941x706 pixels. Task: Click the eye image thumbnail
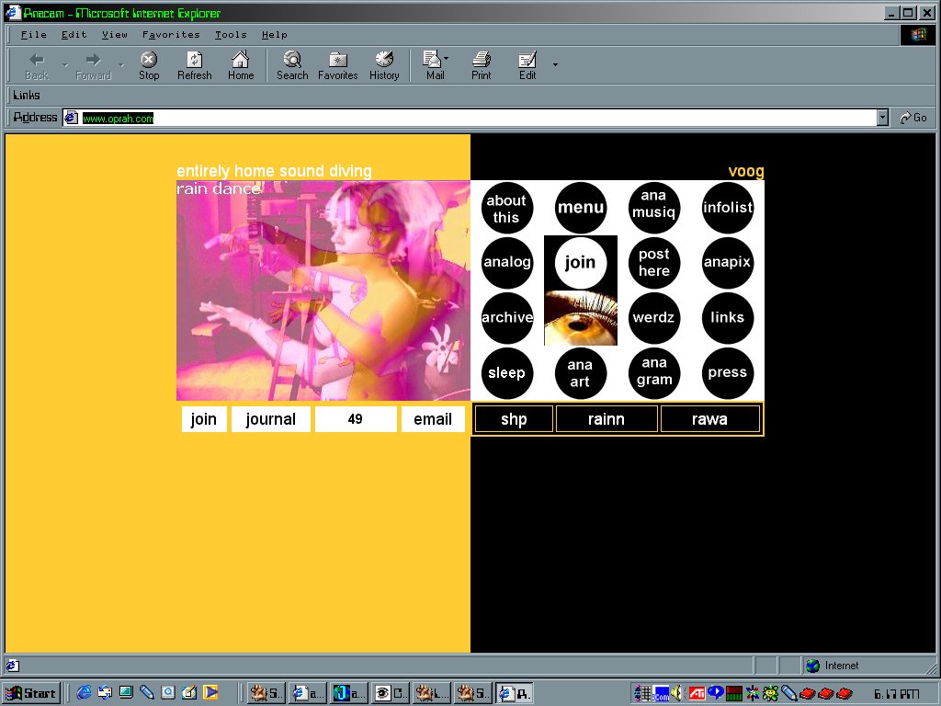click(x=580, y=319)
